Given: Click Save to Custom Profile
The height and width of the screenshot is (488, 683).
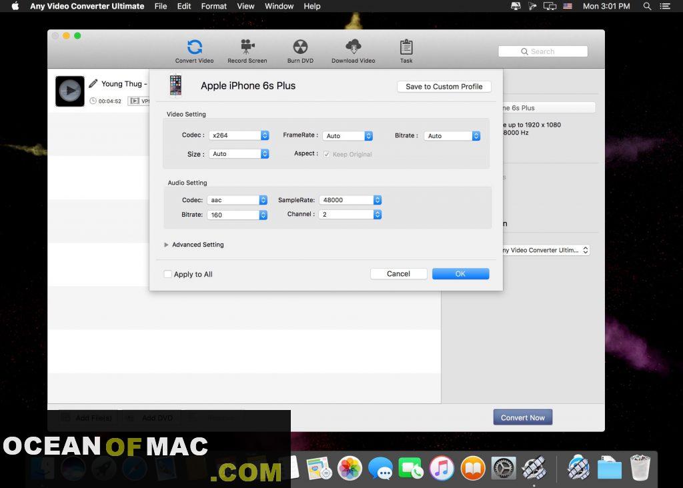Looking at the screenshot, I should tap(444, 86).
